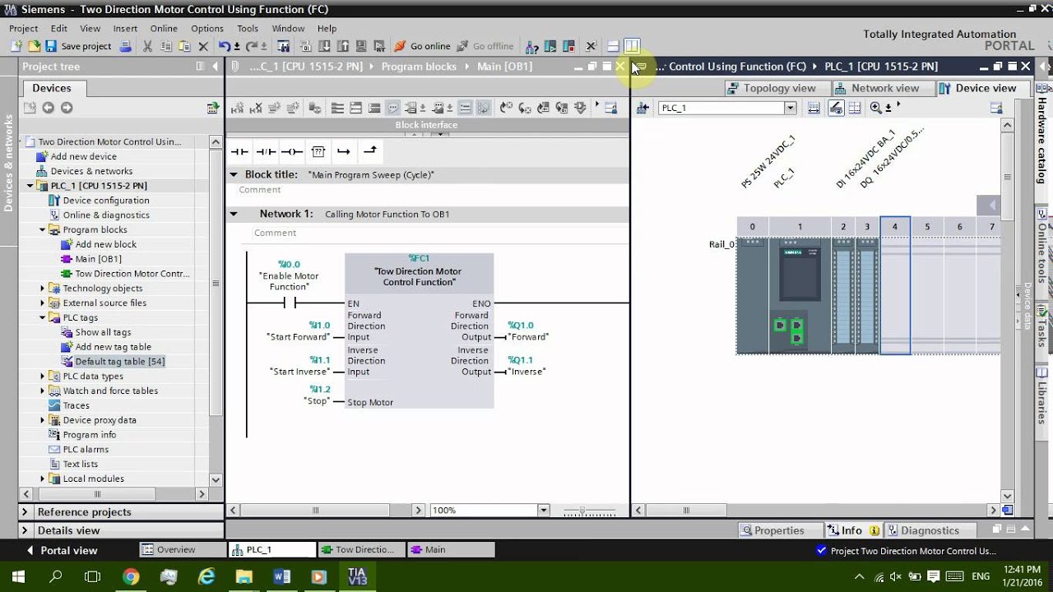The height and width of the screenshot is (592, 1053).
Task: Split editor space vertically icon
Action: (x=631, y=46)
